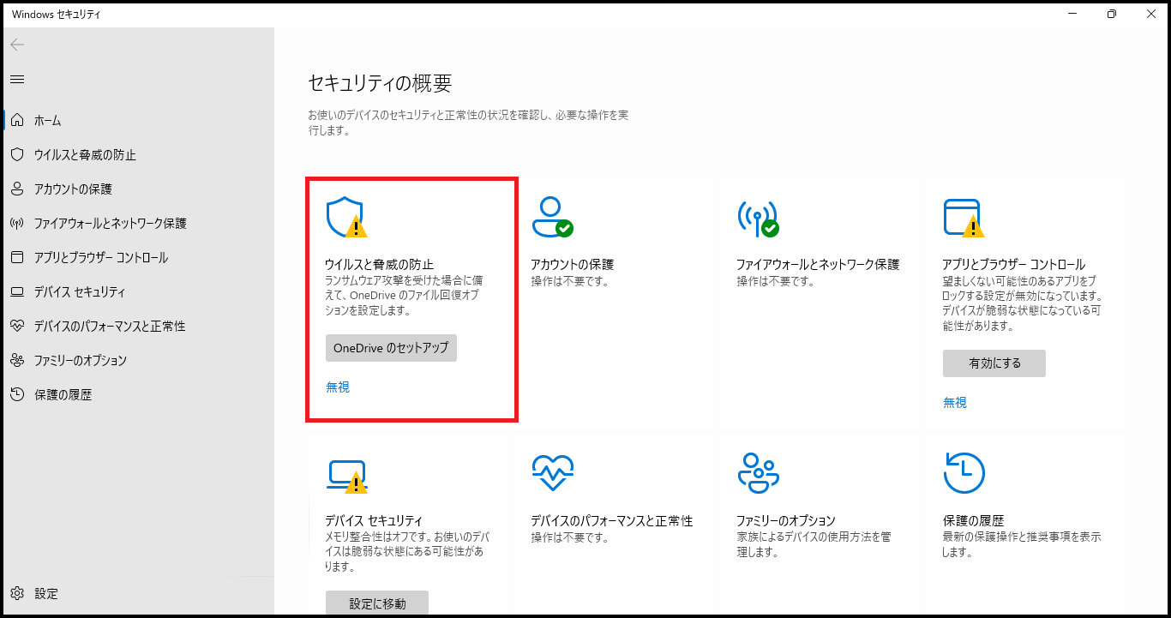Click the large device security laptop icon

tap(346, 476)
